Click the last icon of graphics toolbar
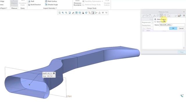 coord(106,13)
